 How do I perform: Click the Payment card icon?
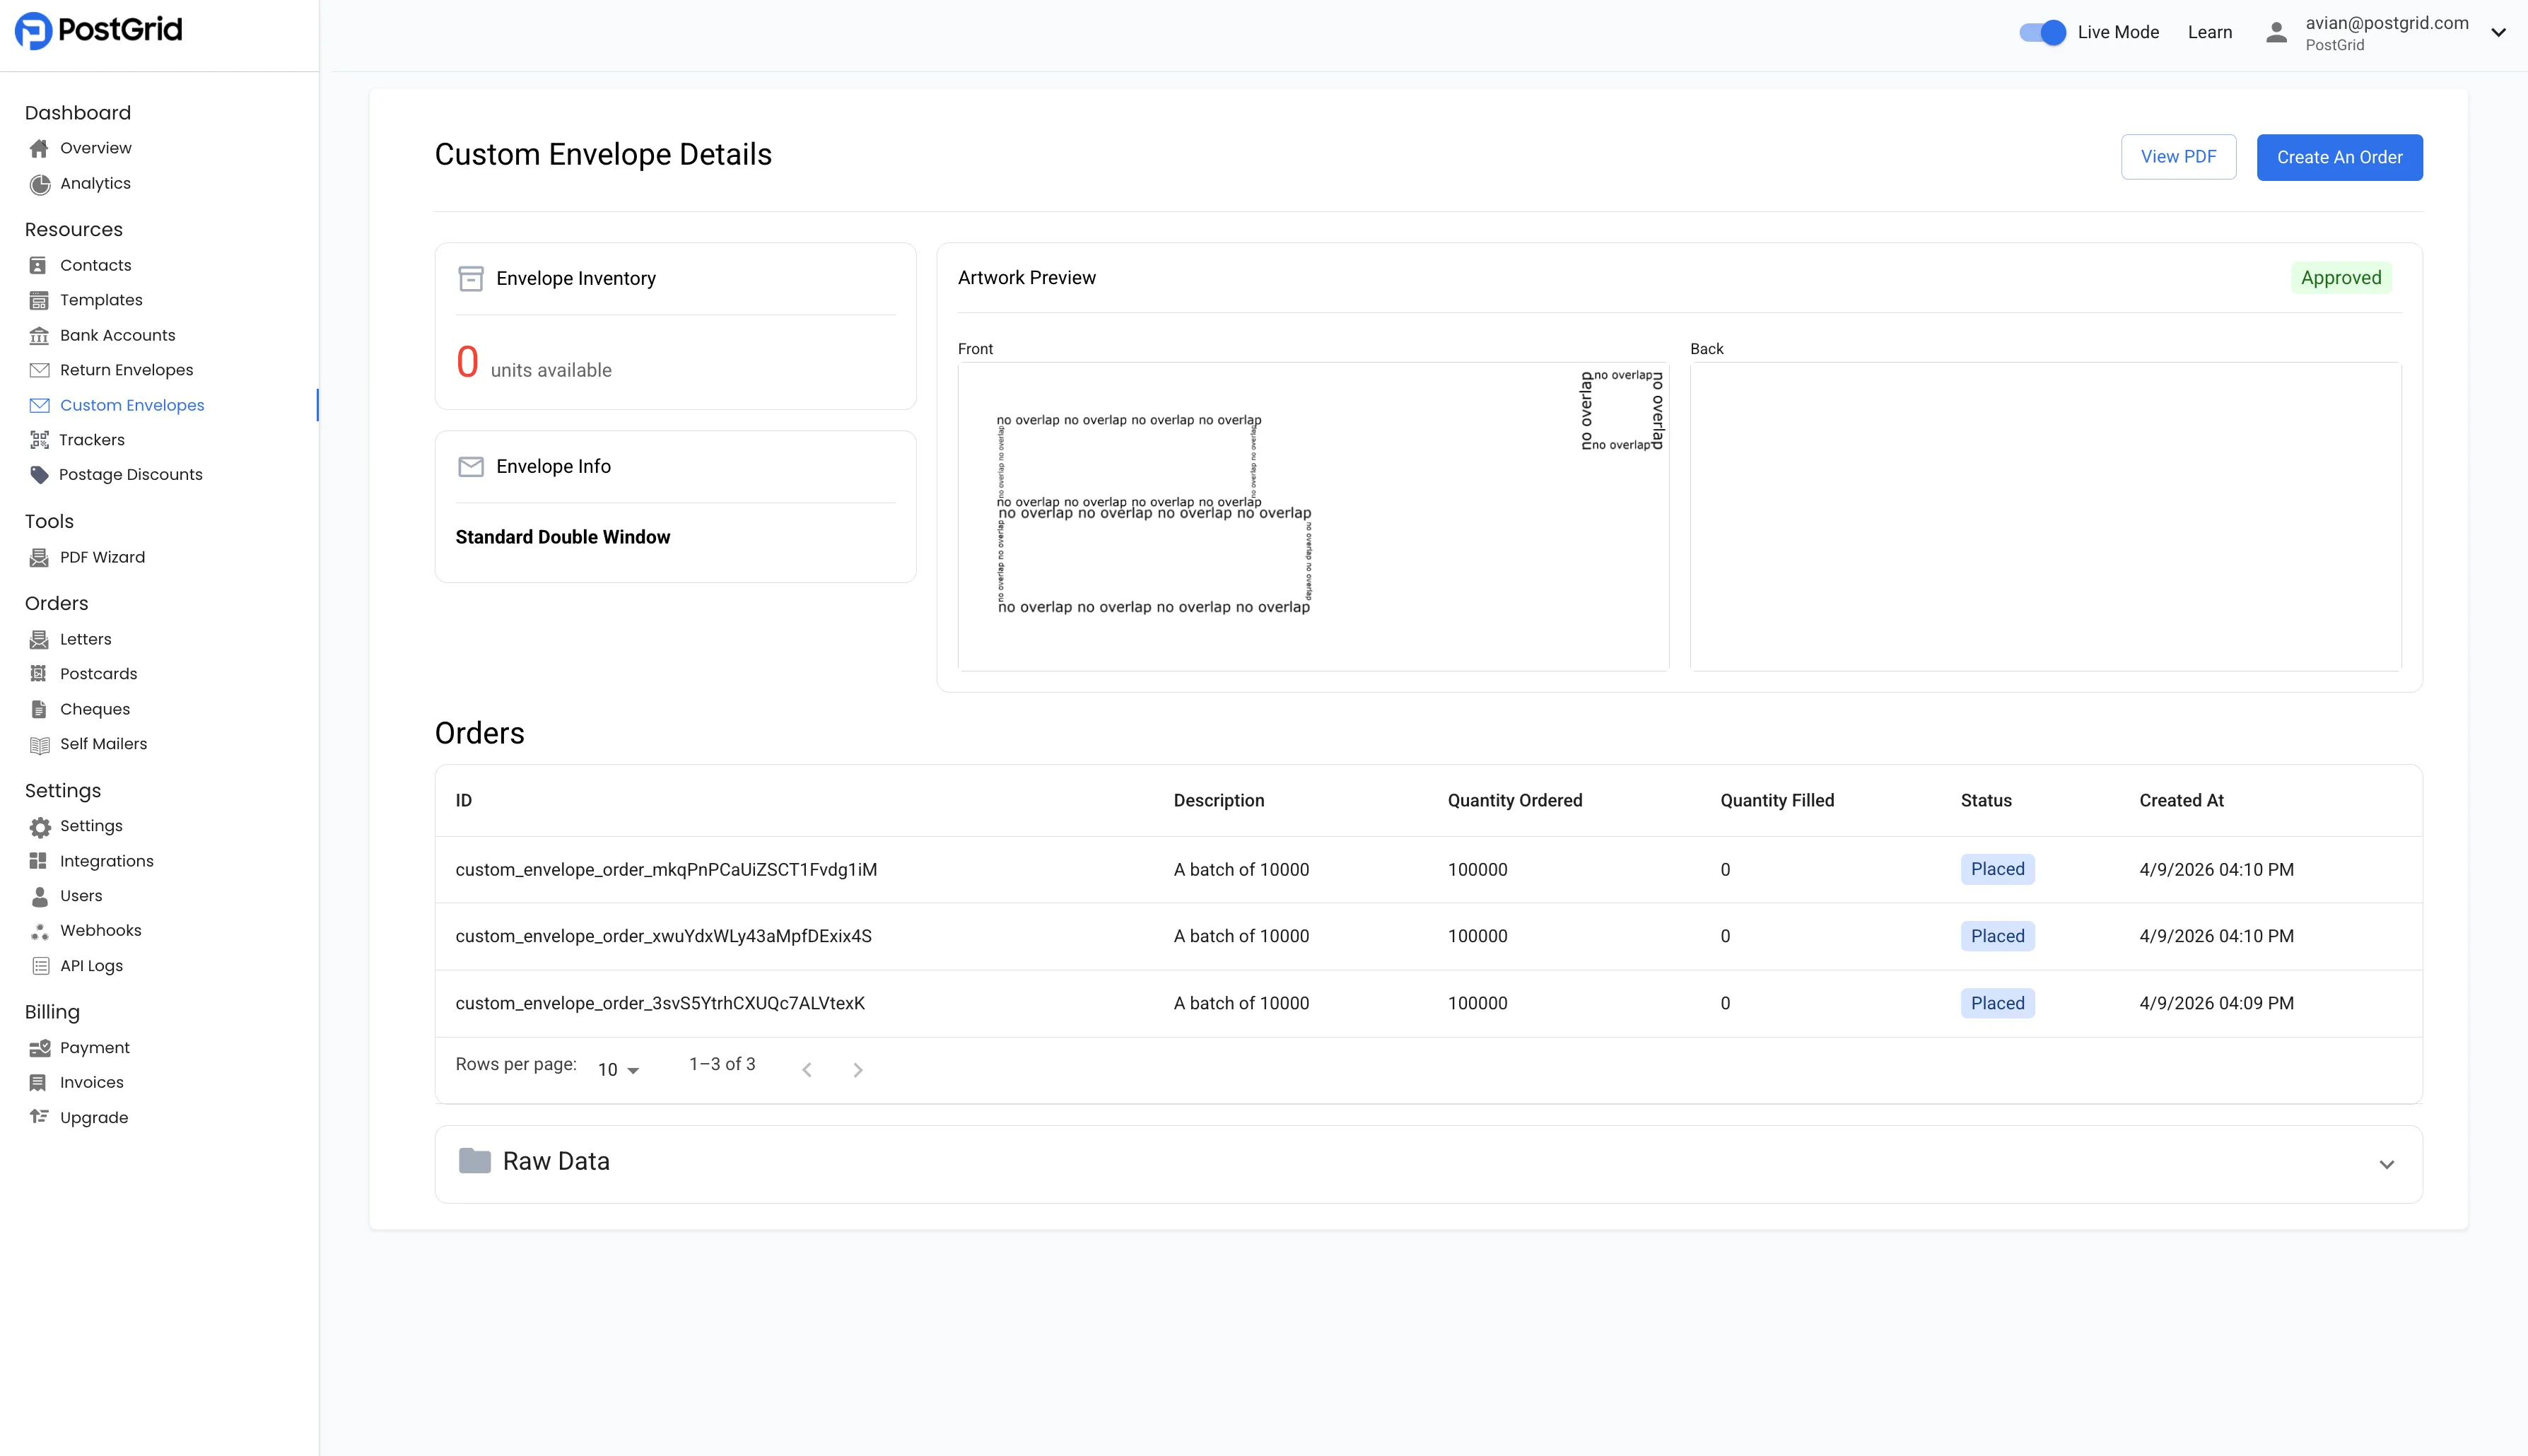tap(39, 1048)
